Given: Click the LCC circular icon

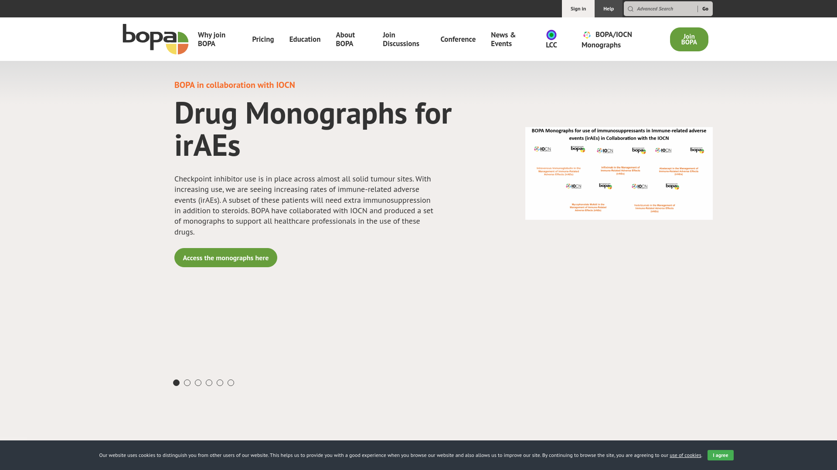Looking at the screenshot, I should [551, 35].
